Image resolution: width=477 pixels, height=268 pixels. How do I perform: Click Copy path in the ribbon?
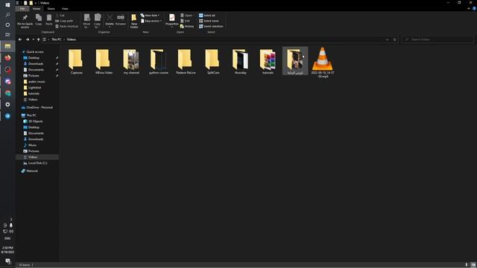(64, 21)
